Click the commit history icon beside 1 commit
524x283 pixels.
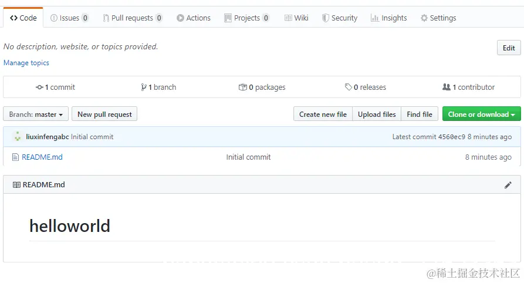pyautogui.click(x=39, y=87)
